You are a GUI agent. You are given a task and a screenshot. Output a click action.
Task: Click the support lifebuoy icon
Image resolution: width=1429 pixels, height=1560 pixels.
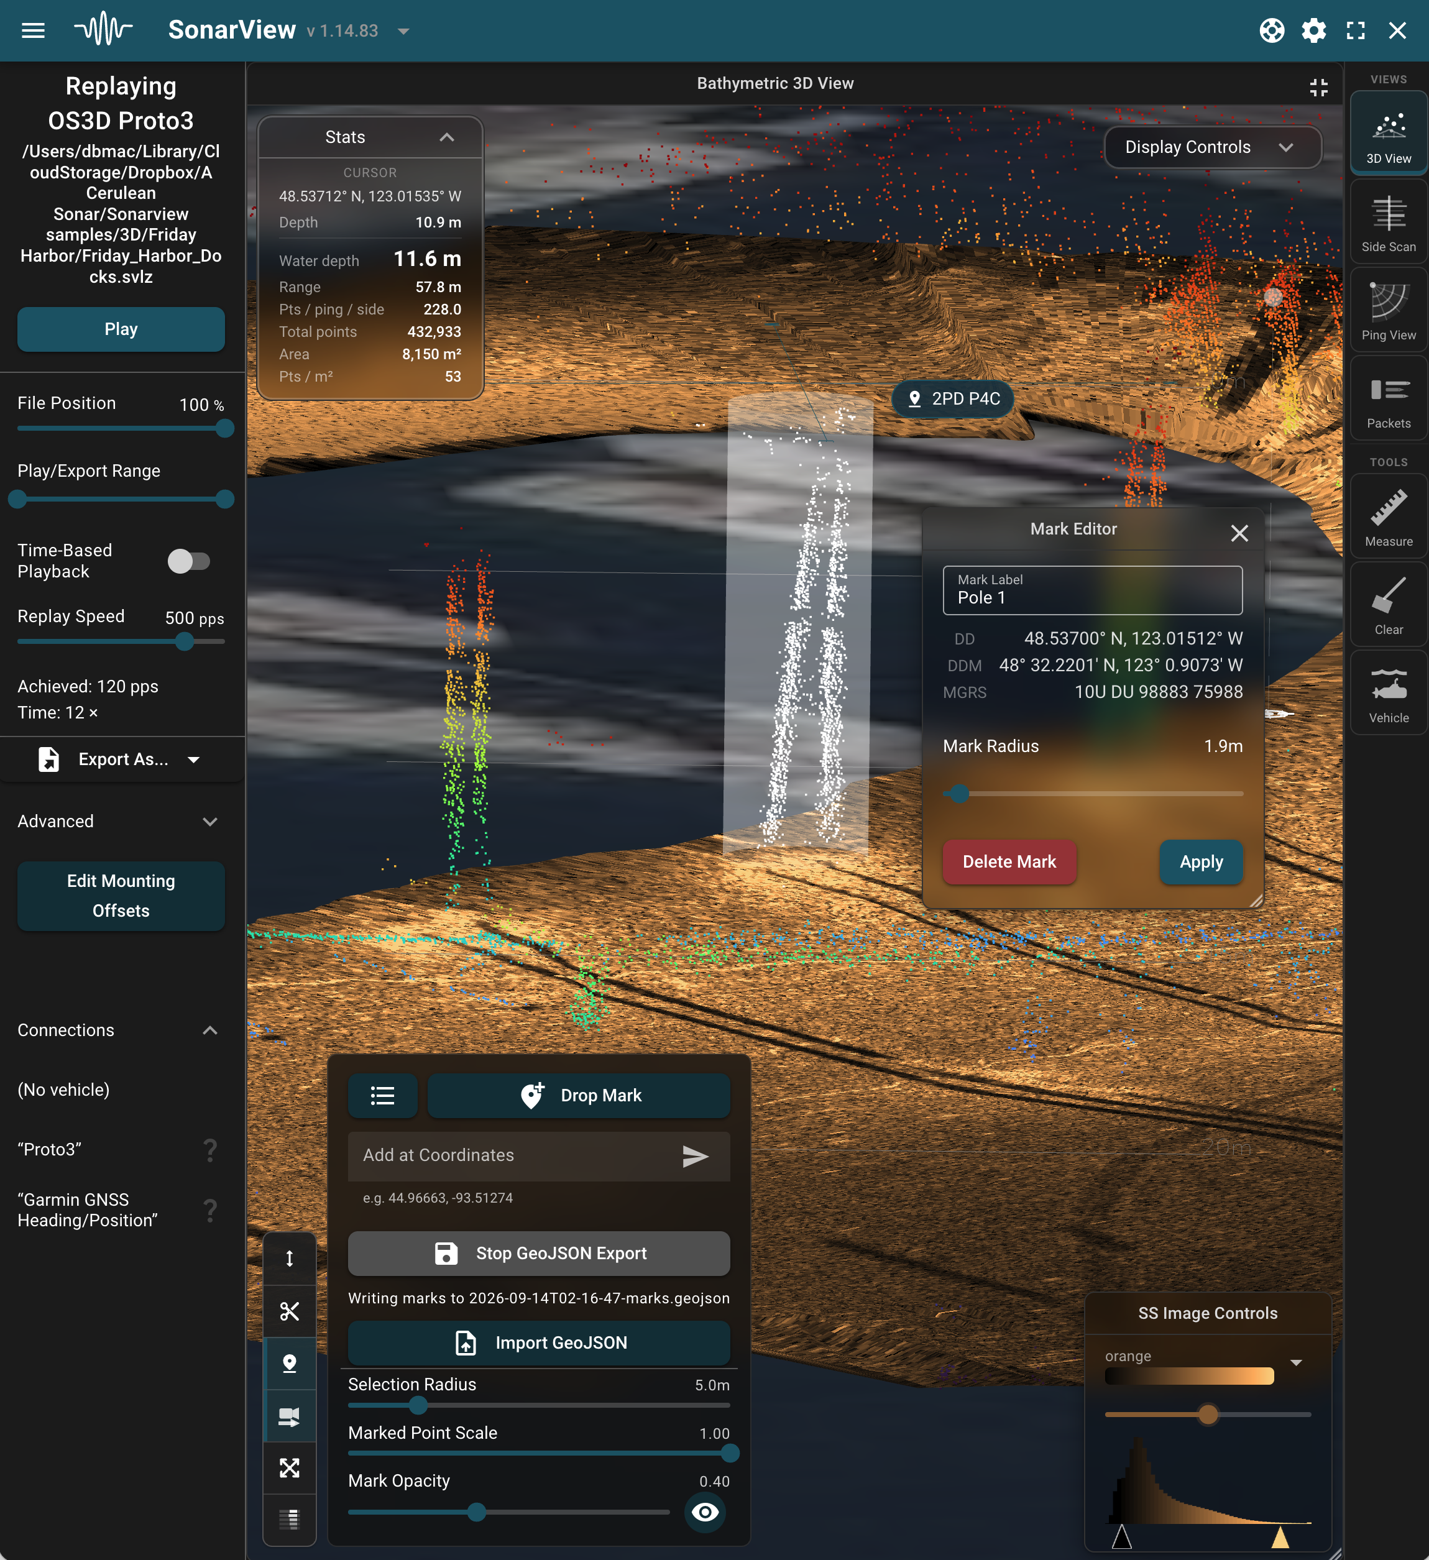1272,31
